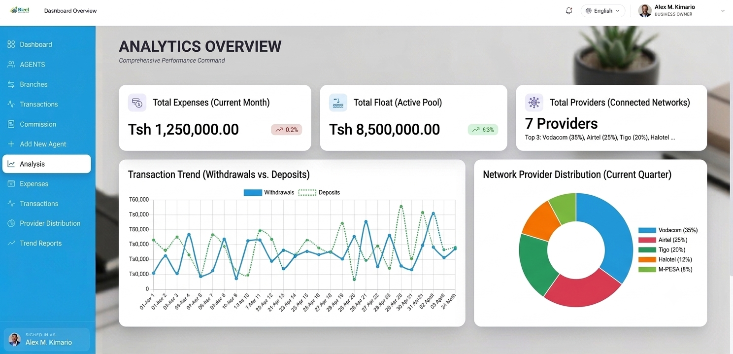
Task: Click the green trend badge on Total Float
Action: (x=483, y=130)
